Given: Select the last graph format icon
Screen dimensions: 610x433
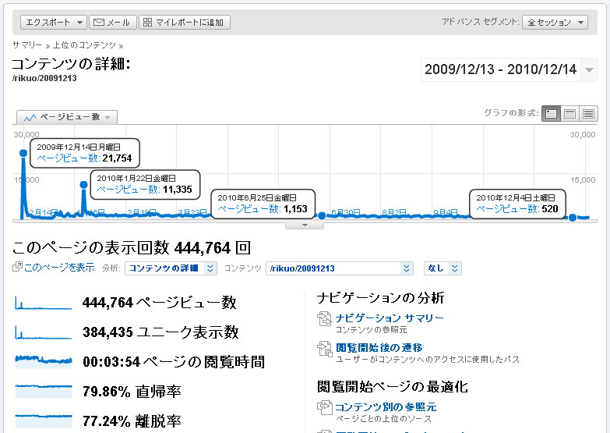Looking at the screenshot, I should click(x=588, y=114).
